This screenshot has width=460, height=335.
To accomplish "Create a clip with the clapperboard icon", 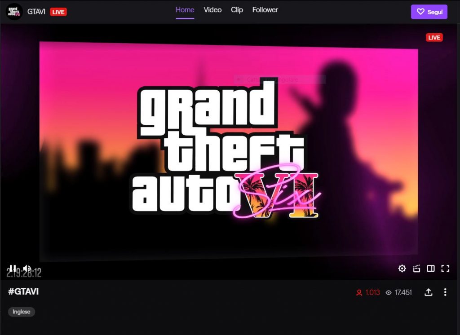I will pyautogui.click(x=416, y=269).
